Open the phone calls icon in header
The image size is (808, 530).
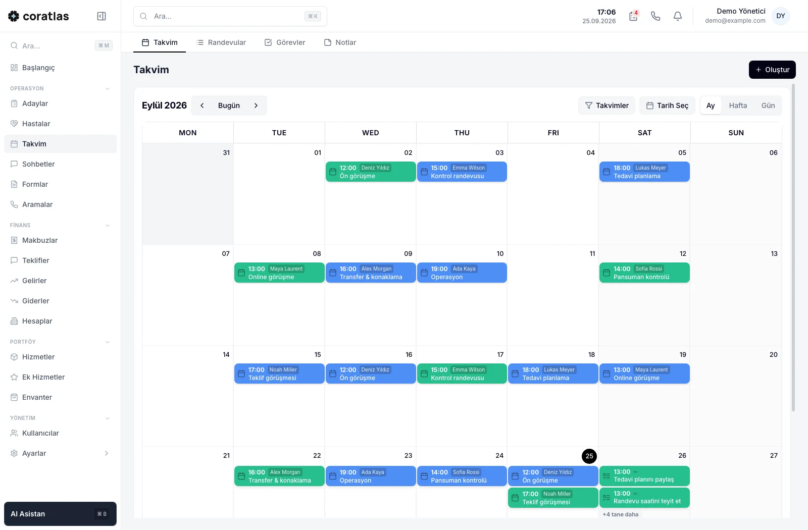point(655,16)
